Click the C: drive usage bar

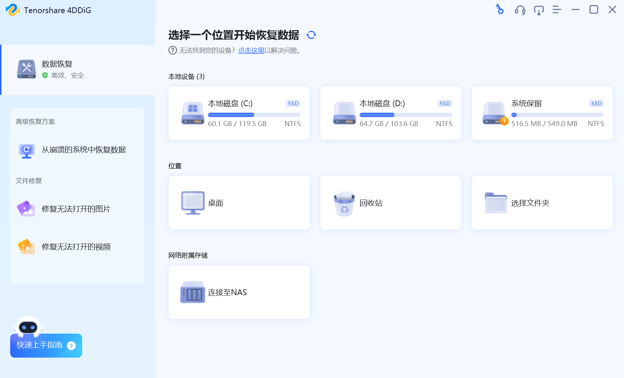(254, 115)
